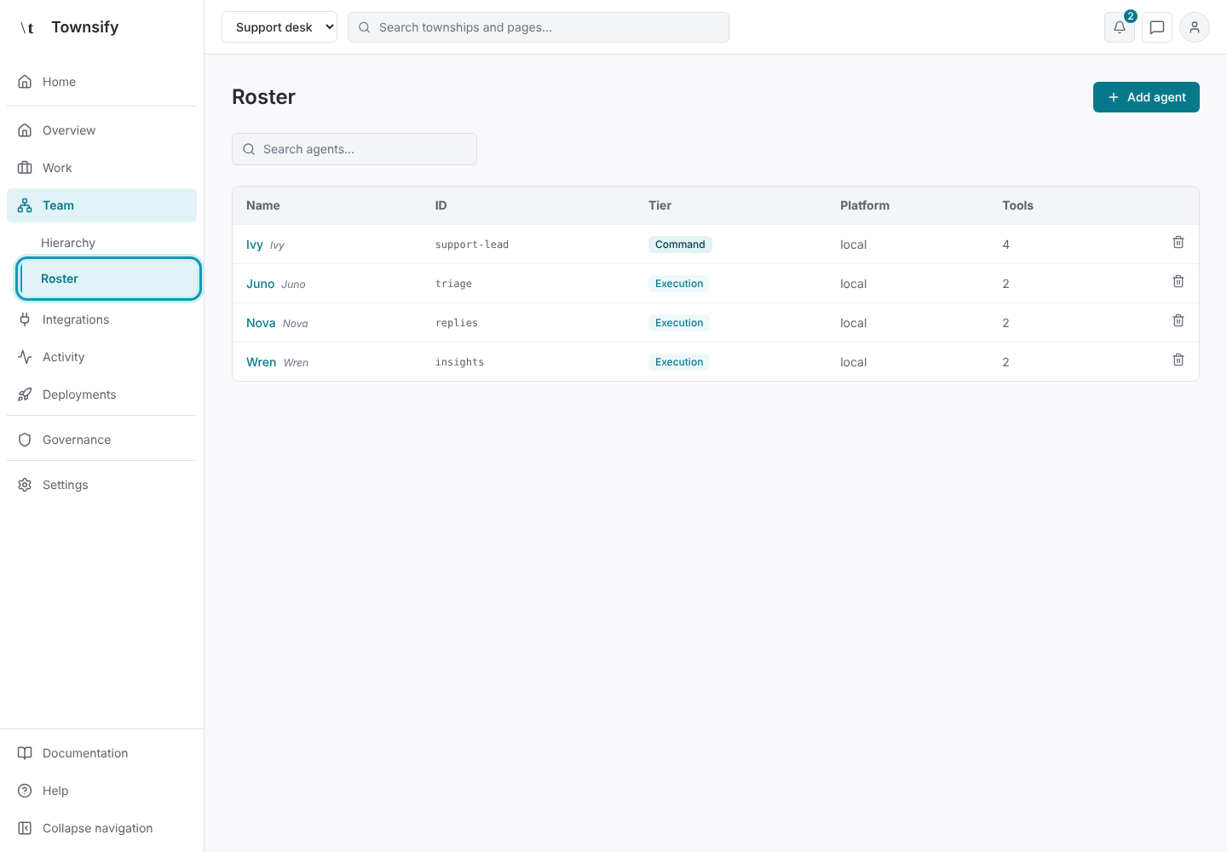1227x852 pixels.
Task: Click Ivy's tools count 4
Action: coord(1006,245)
